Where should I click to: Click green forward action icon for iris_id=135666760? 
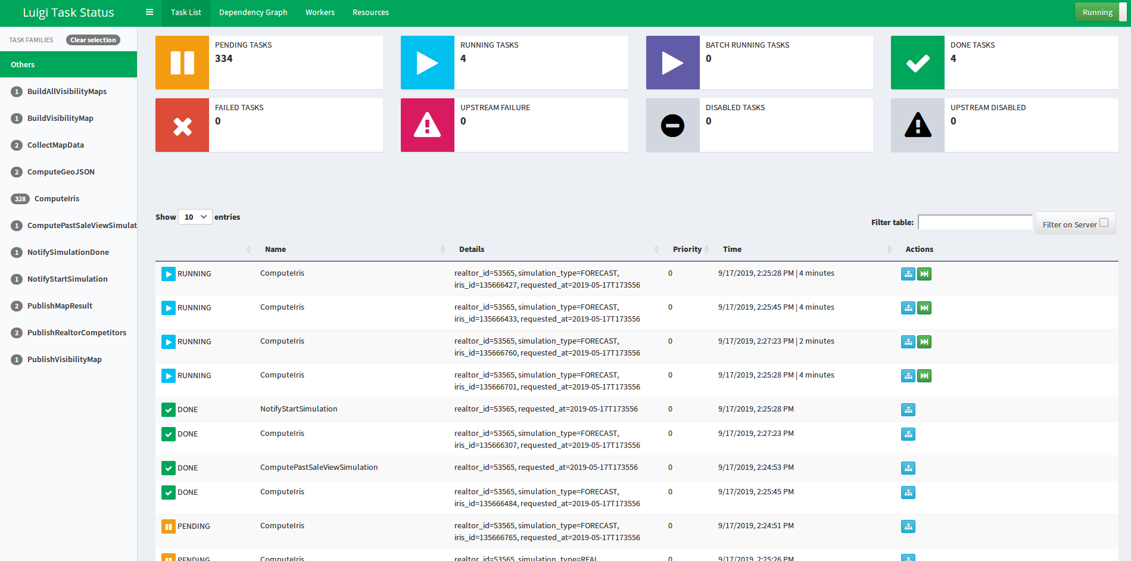pos(924,342)
